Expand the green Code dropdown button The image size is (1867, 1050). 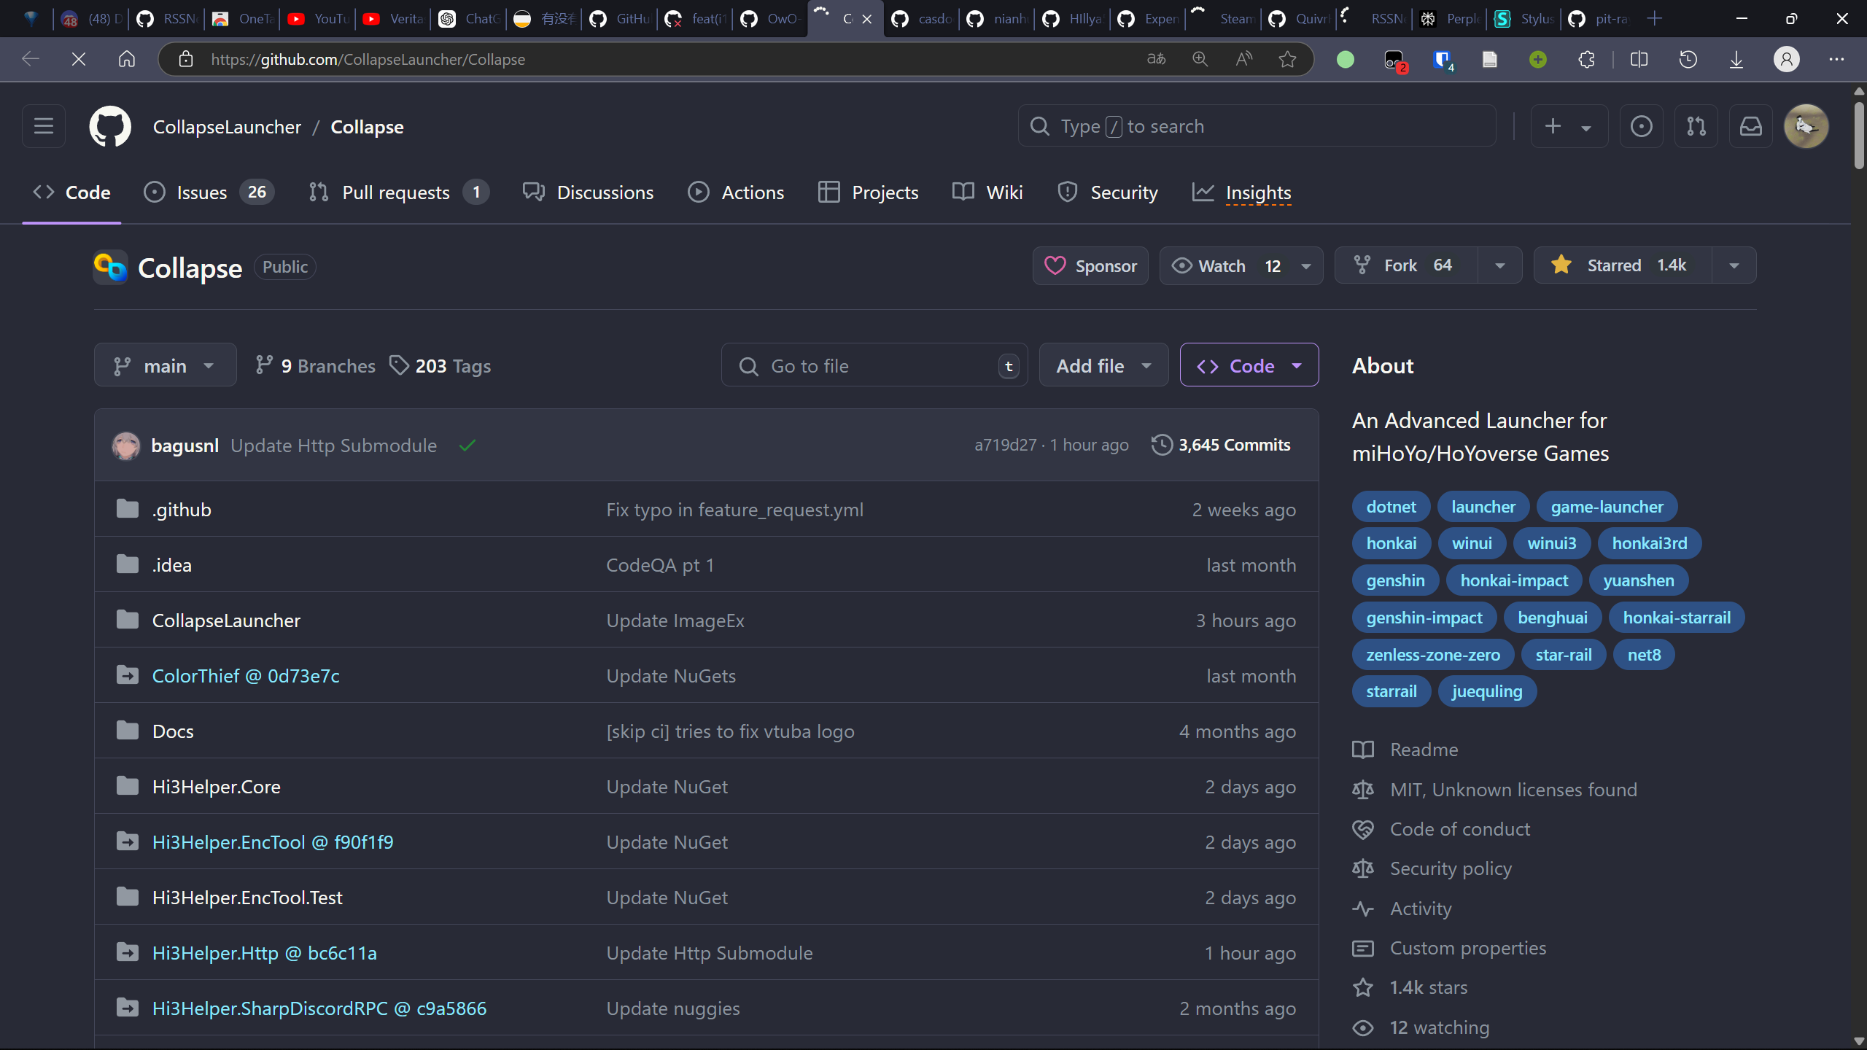coord(1249,365)
